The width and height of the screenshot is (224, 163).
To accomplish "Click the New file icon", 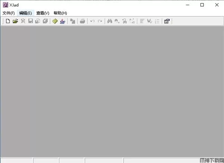I will (8, 21).
